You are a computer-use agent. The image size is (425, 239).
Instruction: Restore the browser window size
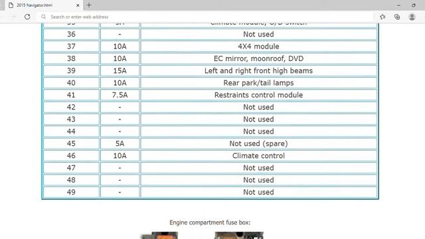pos(414,5)
